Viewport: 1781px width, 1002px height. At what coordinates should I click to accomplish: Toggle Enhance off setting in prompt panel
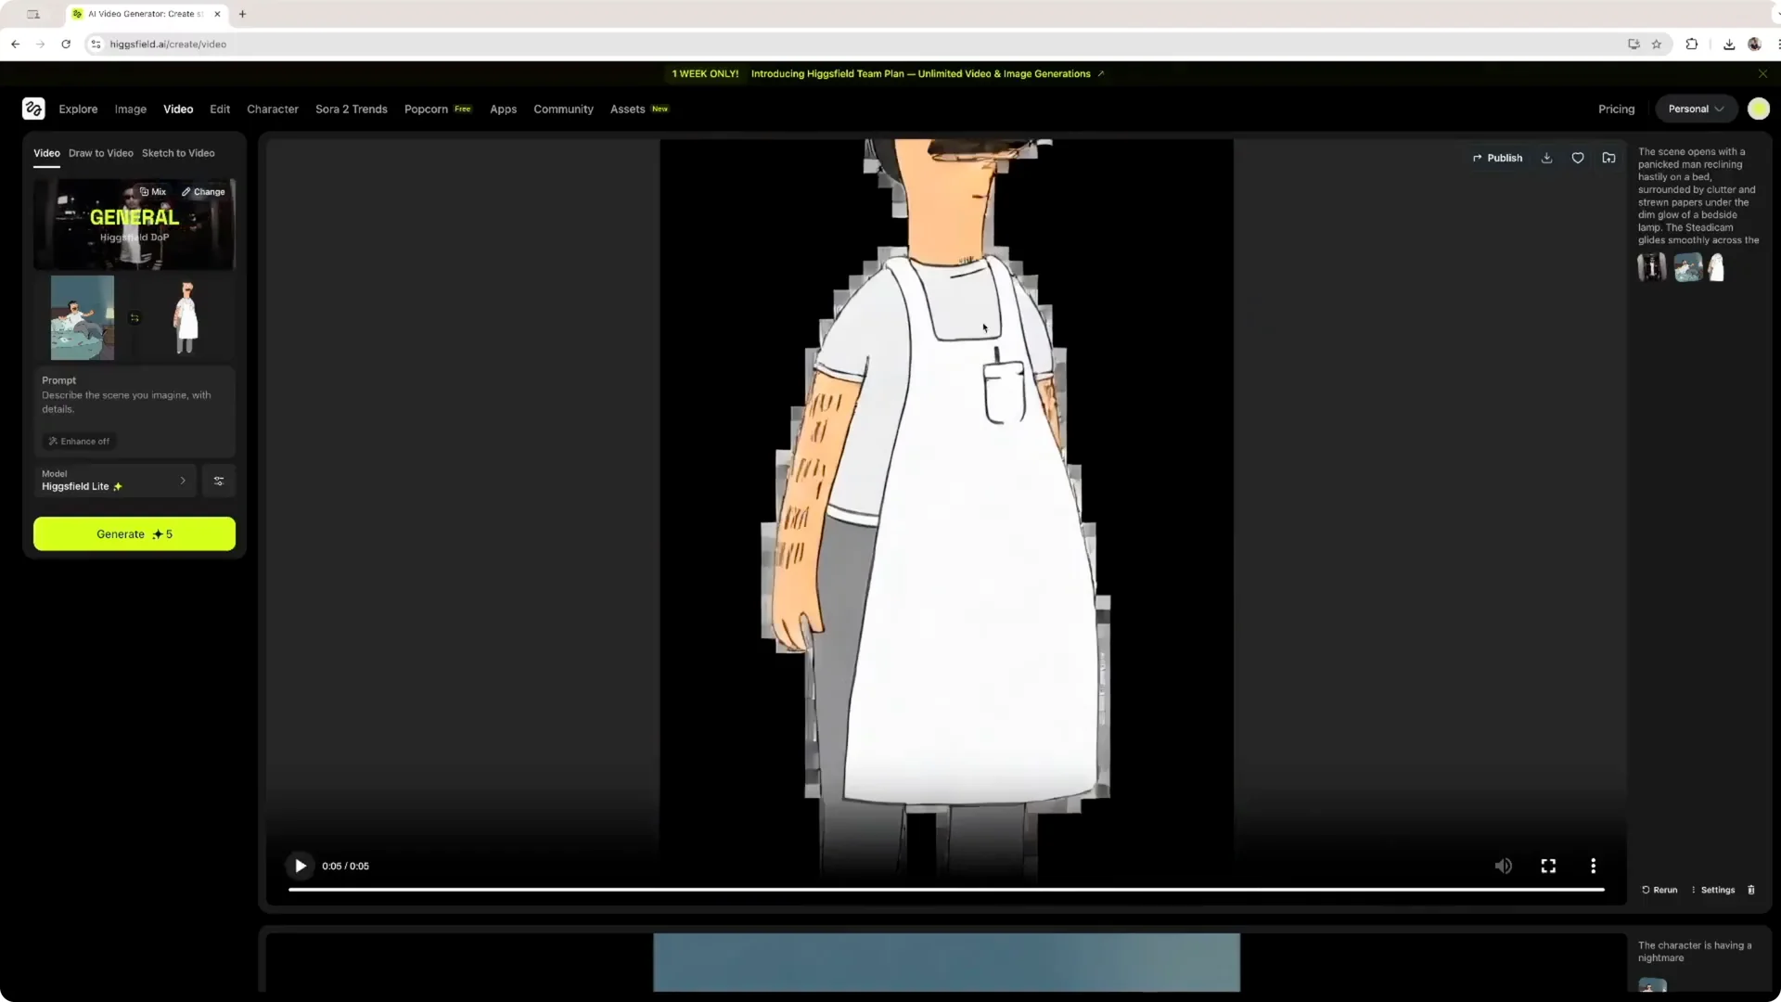78,442
